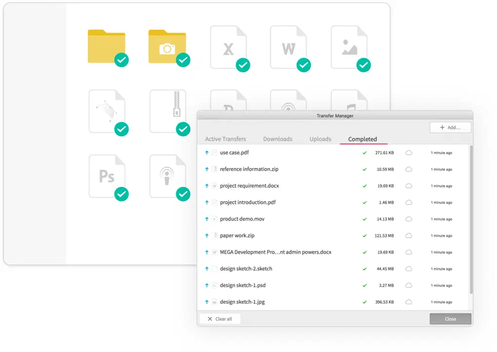Switch to the Downloads tab
Image resolution: width=497 pixels, height=352 pixels.
[x=277, y=139]
